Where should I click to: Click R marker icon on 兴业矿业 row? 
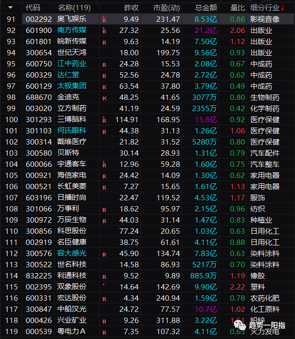click(x=104, y=322)
